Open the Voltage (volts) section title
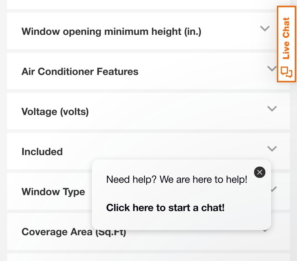 coord(55,112)
